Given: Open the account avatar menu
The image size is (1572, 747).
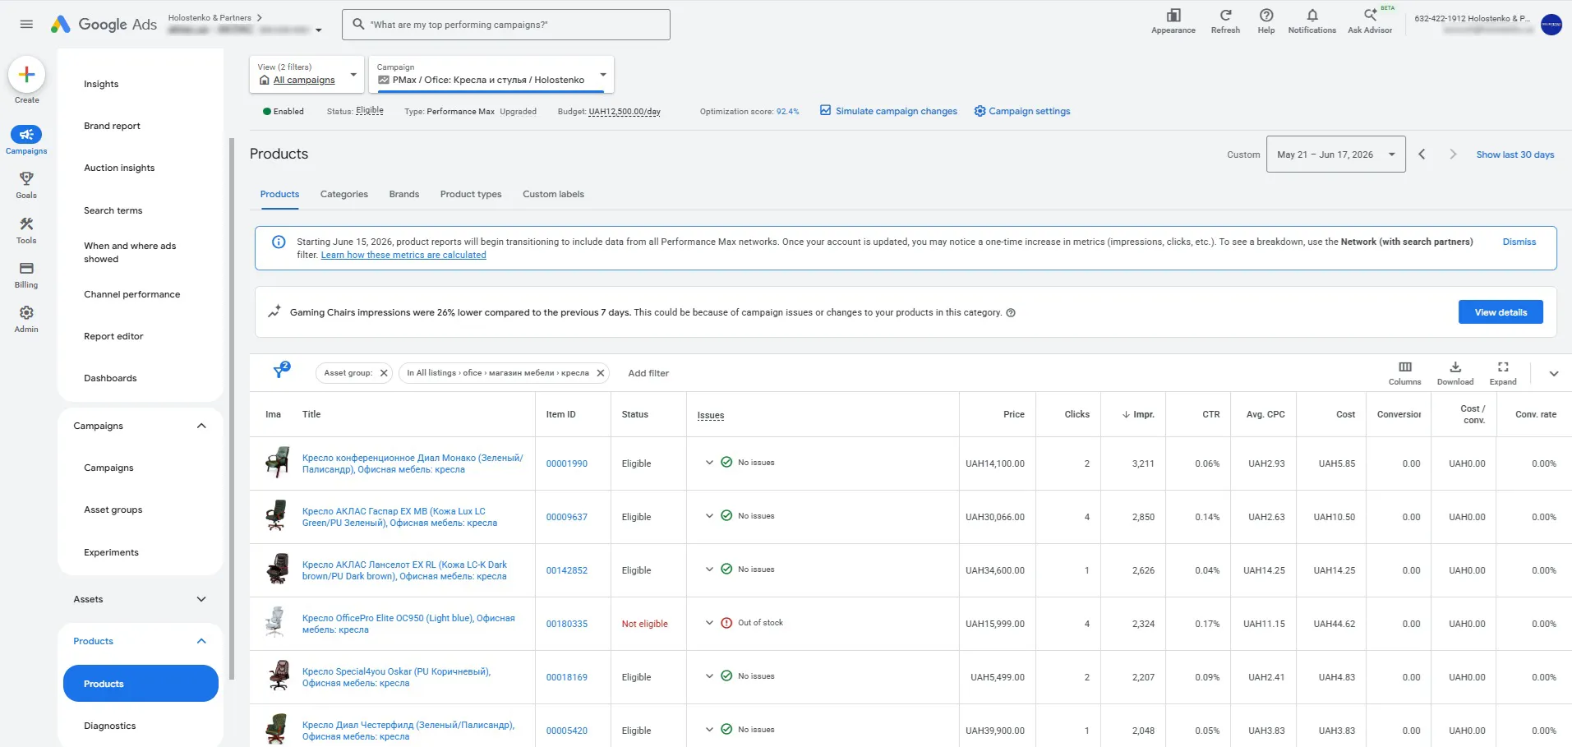Looking at the screenshot, I should 1551,25.
